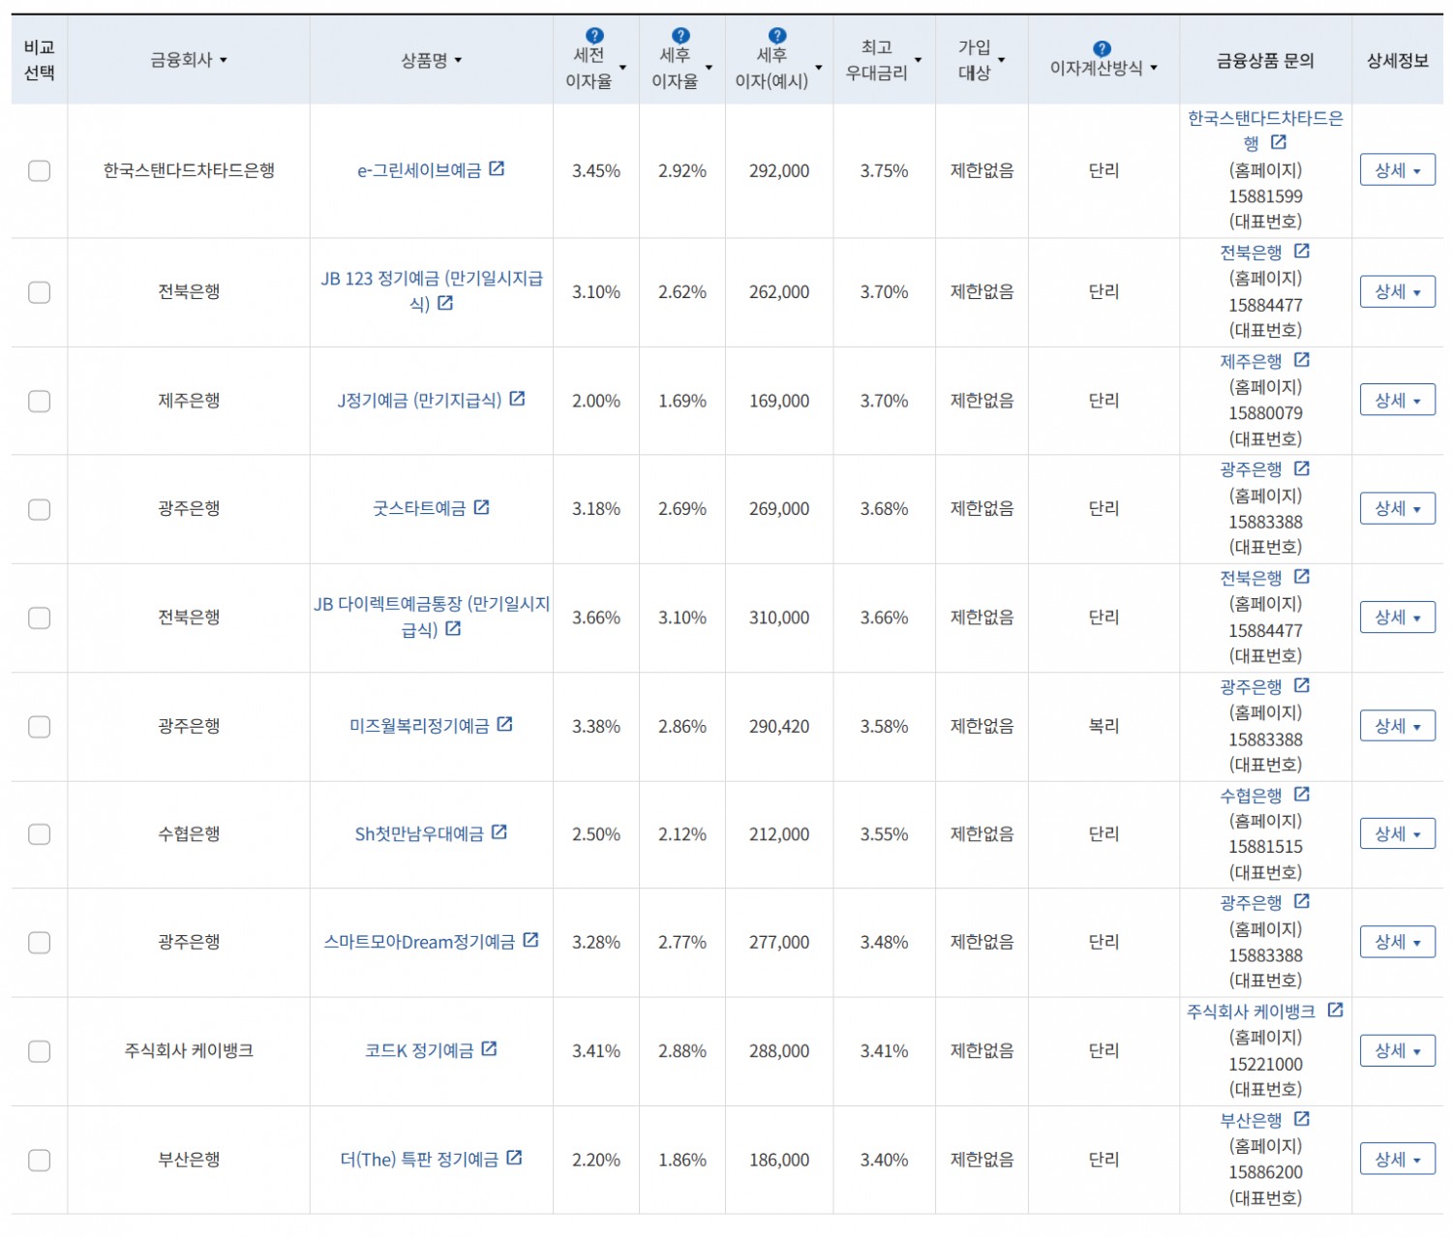Check compare box for 스마트모아Dream정기예금 row
Screen dimensions: 1452x1237
pos(39,943)
